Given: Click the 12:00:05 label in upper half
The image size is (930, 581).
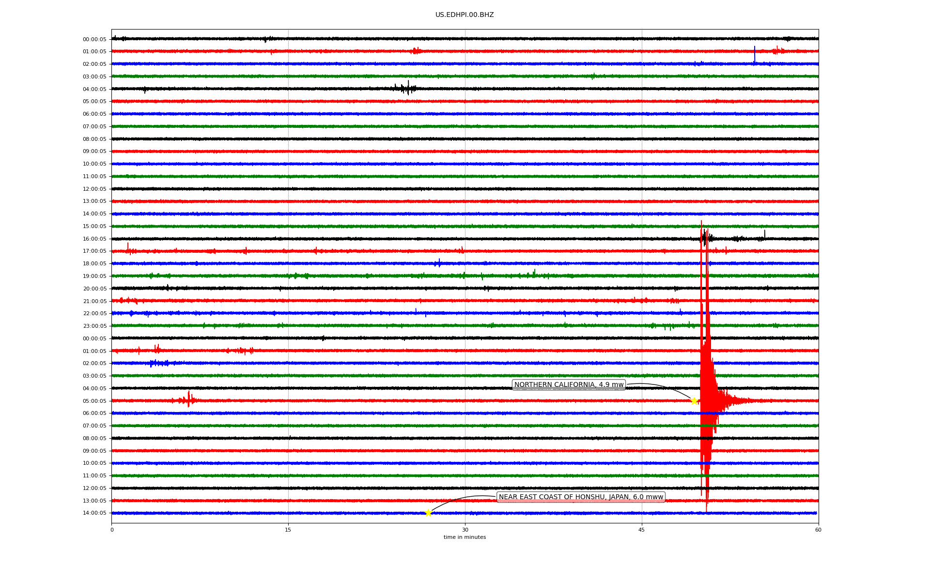Looking at the screenshot, I should click(94, 189).
